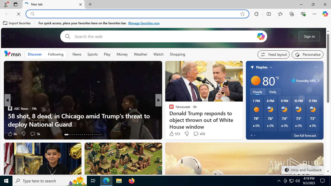Screen dimensions: 331x186
Task: Open the MSN apps grid
Action: tap(12, 36)
